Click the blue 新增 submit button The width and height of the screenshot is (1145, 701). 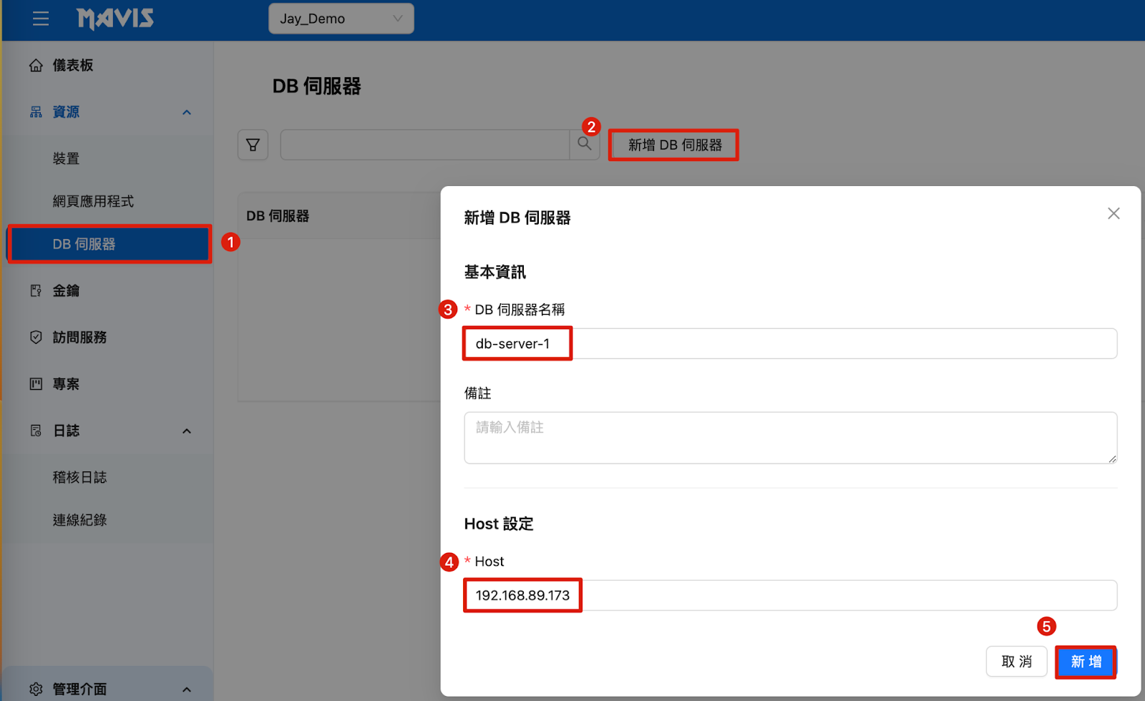click(1086, 662)
